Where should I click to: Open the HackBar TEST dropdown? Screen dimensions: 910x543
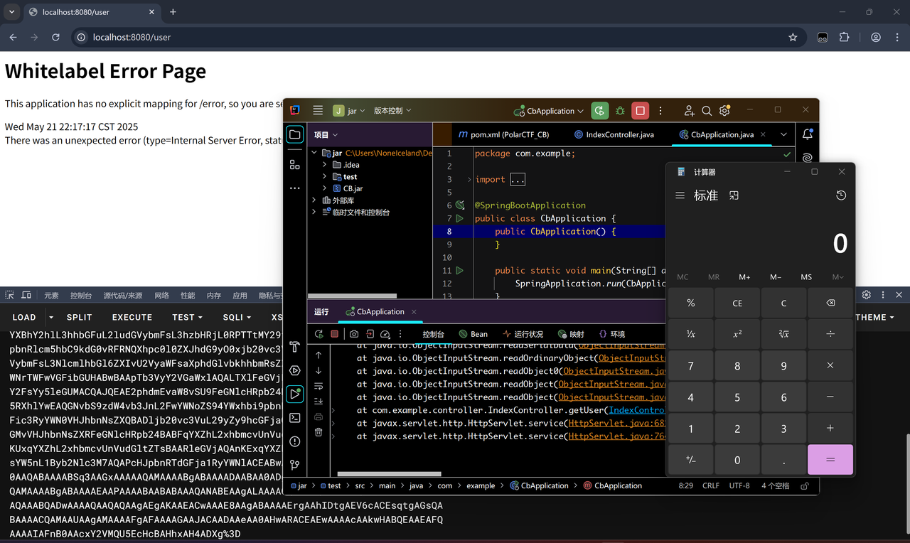188,318
